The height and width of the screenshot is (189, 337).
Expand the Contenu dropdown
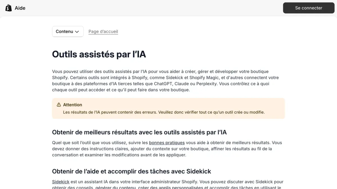(x=68, y=31)
